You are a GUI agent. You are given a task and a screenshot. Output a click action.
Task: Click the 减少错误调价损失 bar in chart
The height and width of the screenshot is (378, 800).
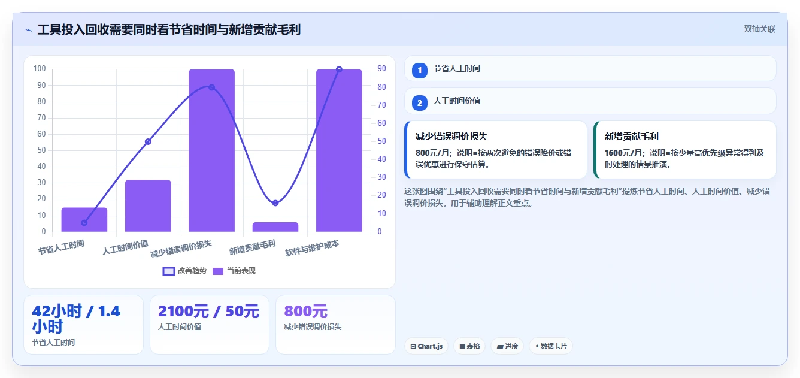(211, 150)
